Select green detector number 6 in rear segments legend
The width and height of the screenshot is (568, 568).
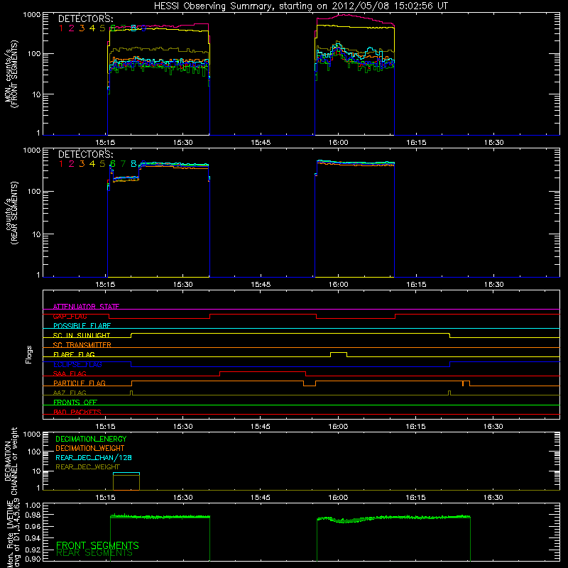pyautogui.click(x=113, y=164)
